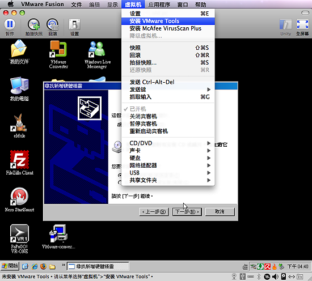
Task: Open the 显示 menu in menu bar
Action: (x=112, y=4)
